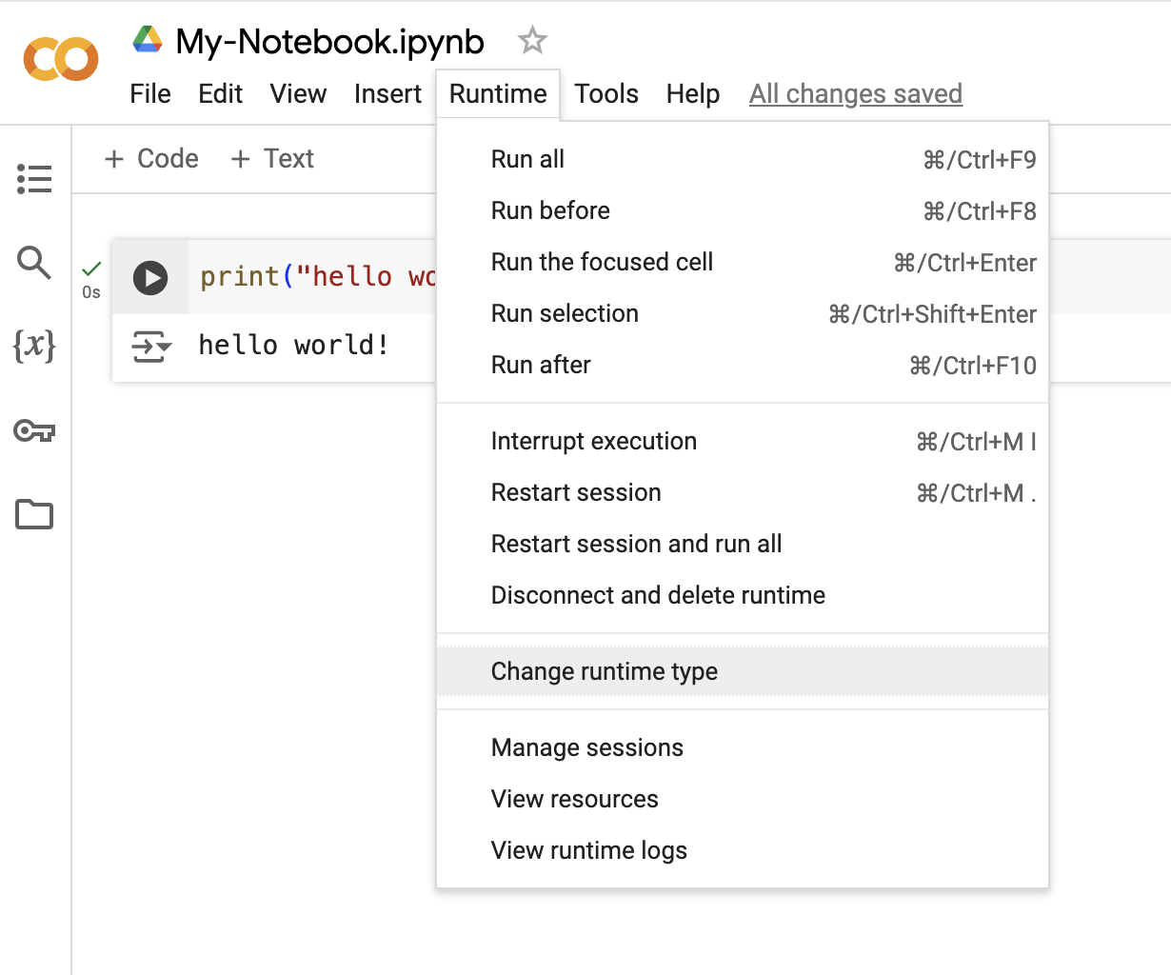Add a new Code cell
Viewport: 1171px width, 975px height.
click(150, 158)
